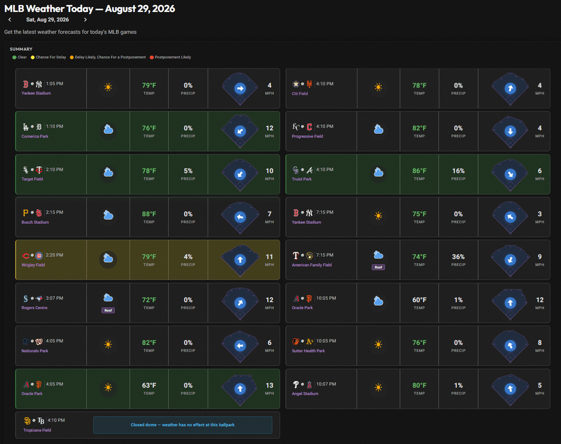Click Roof badge for Rogers Centre game
Screen dimensions: 561x444
[x=108, y=310]
